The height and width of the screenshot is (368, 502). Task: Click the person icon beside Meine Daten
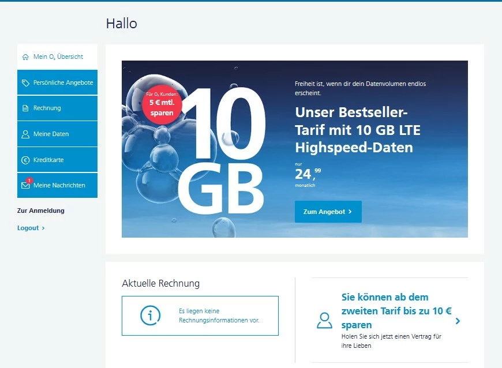(25, 134)
